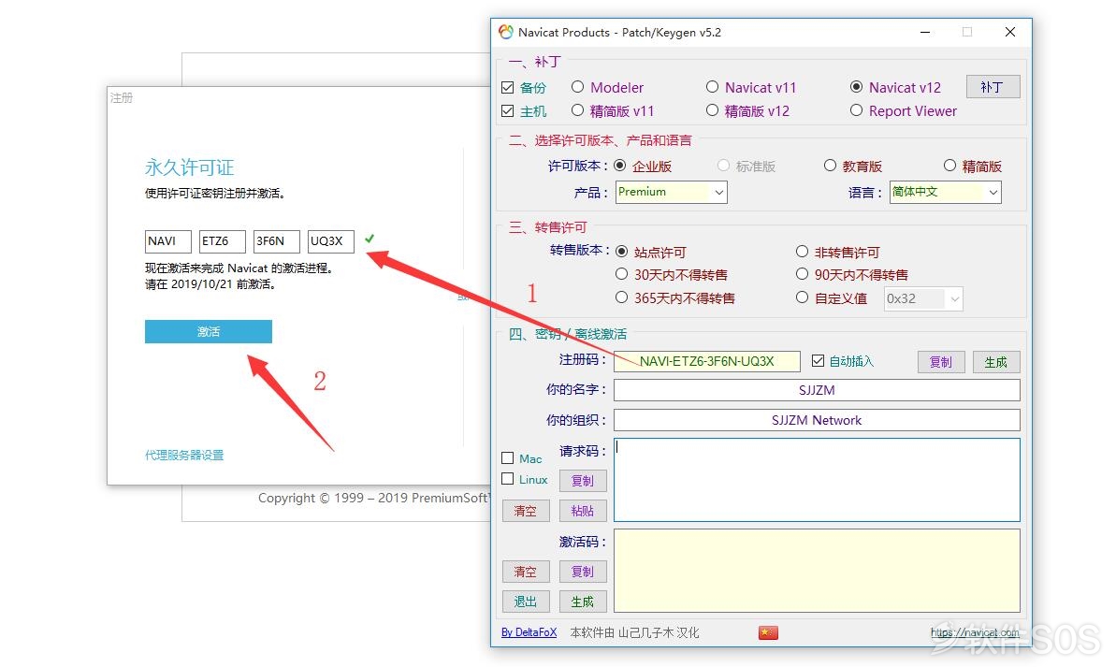The width and height of the screenshot is (1116, 667).
Task: Click the 退出 exit button
Action: (526, 602)
